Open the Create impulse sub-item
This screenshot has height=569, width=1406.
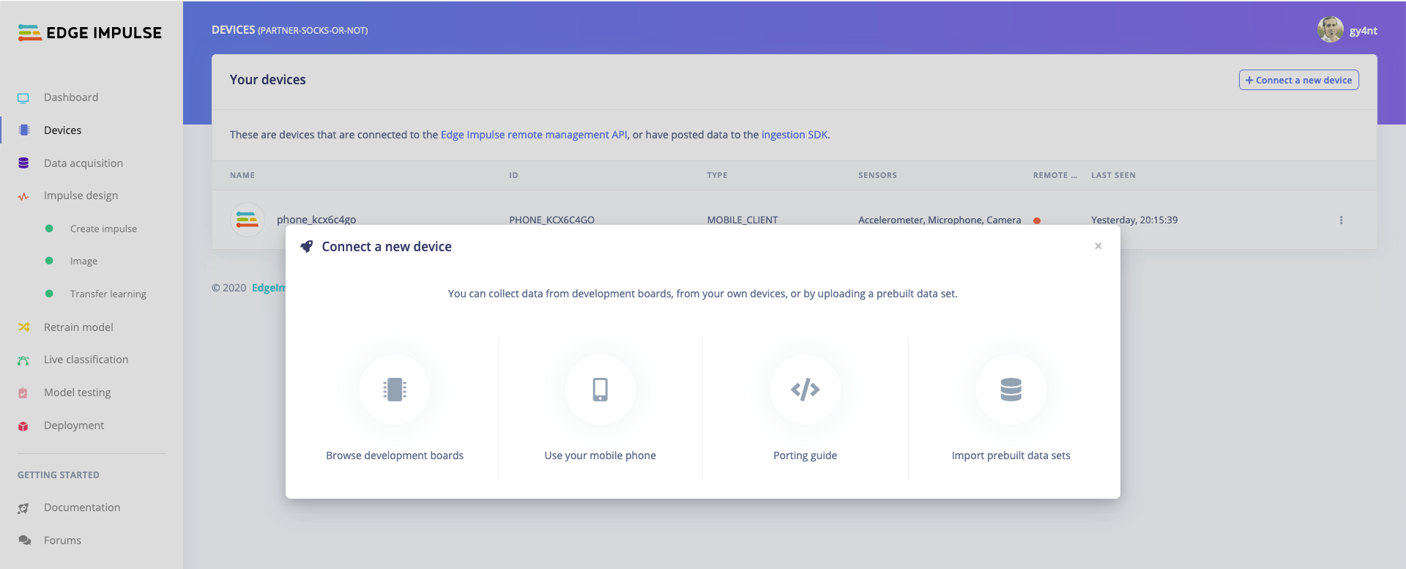click(103, 228)
